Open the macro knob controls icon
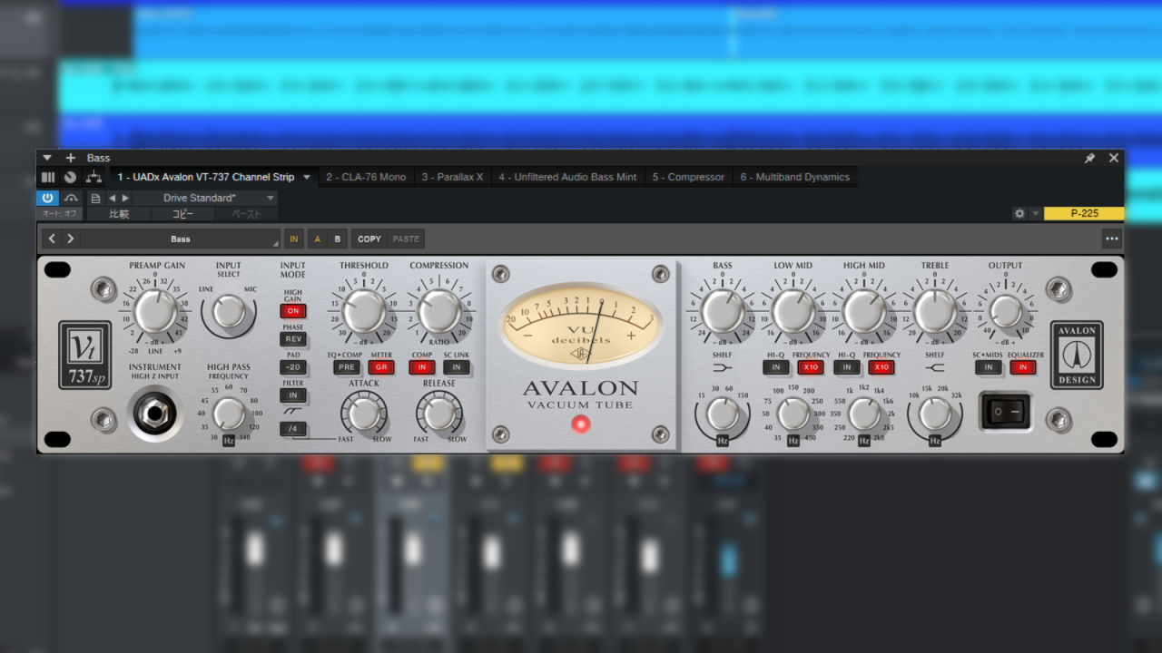The width and height of the screenshot is (1162, 653). coord(70,177)
